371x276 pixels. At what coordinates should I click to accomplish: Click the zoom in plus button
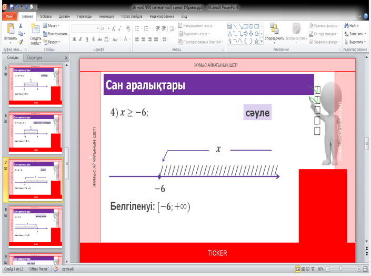pyautogui.click(x=359, y=269)
